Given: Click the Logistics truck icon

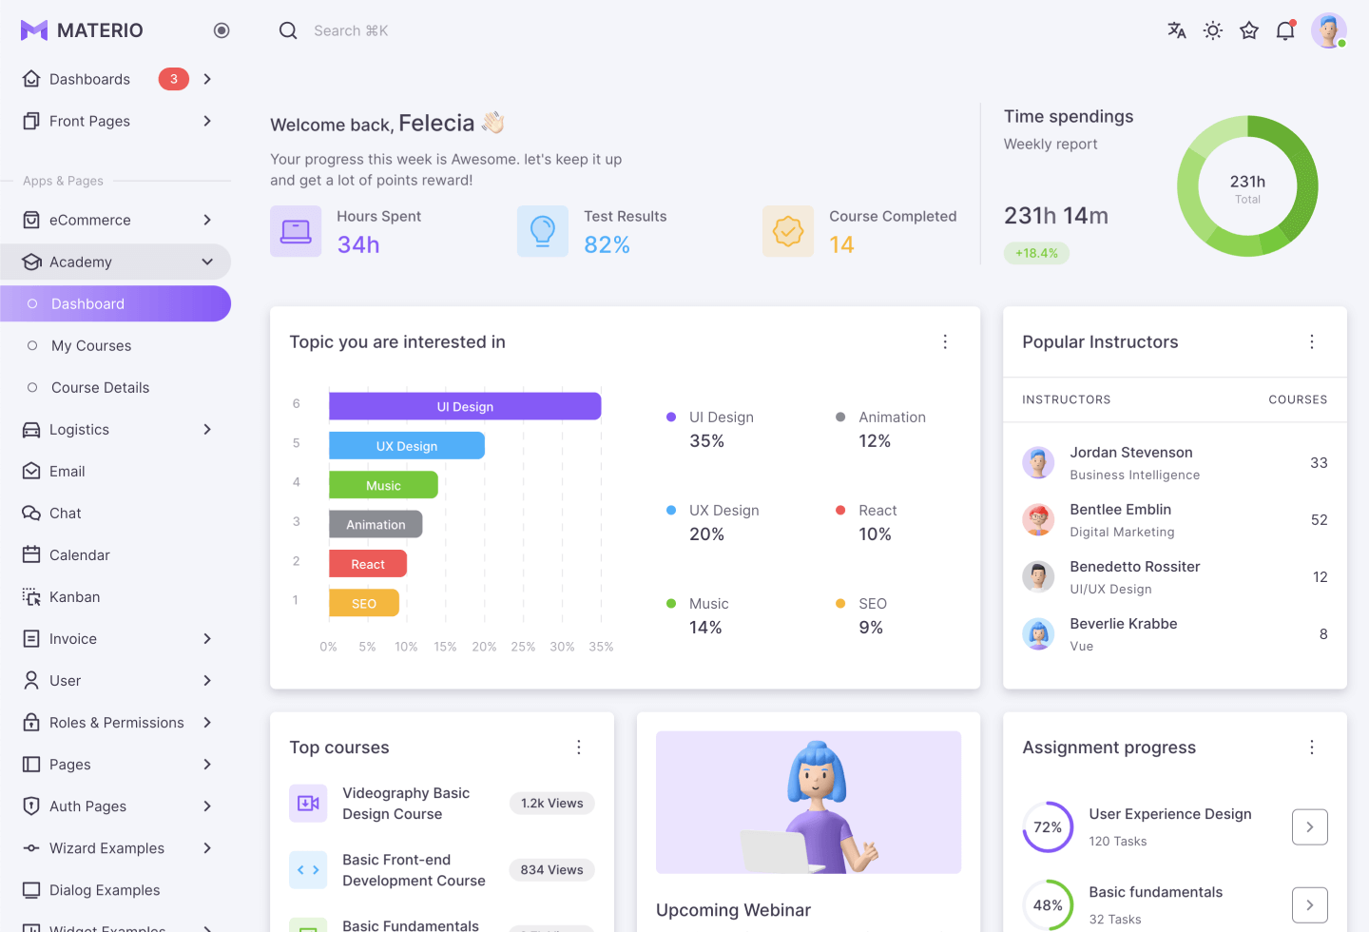Looking at the screenshot, I should tap(31, 429).
